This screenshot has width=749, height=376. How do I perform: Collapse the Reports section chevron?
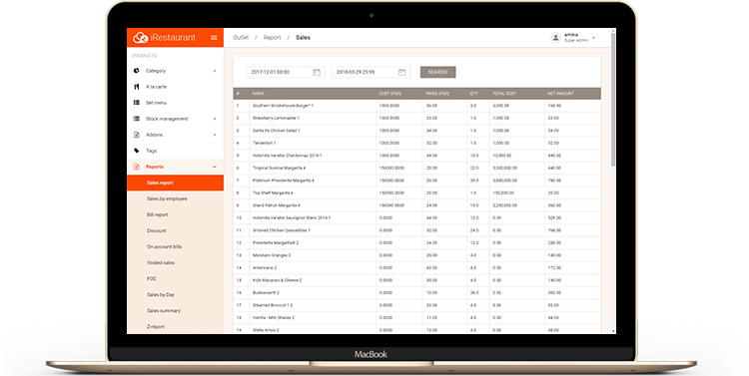tap(215, 167)
